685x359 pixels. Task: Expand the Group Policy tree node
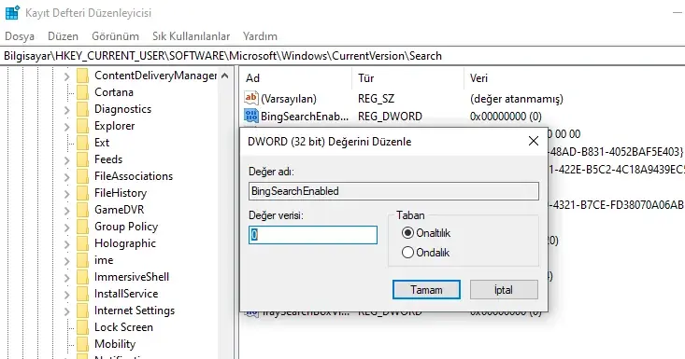pos(66,228)
